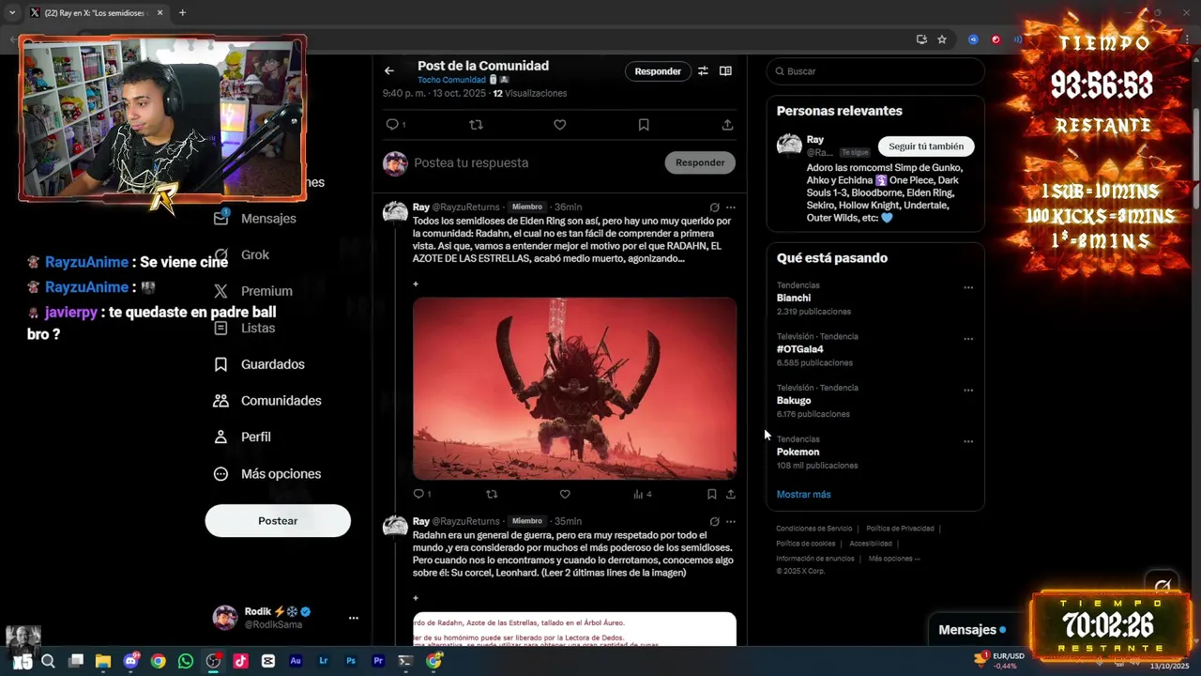Open a new browser tab
Screen dimensions: 1201x676
(x=182, y=13)
